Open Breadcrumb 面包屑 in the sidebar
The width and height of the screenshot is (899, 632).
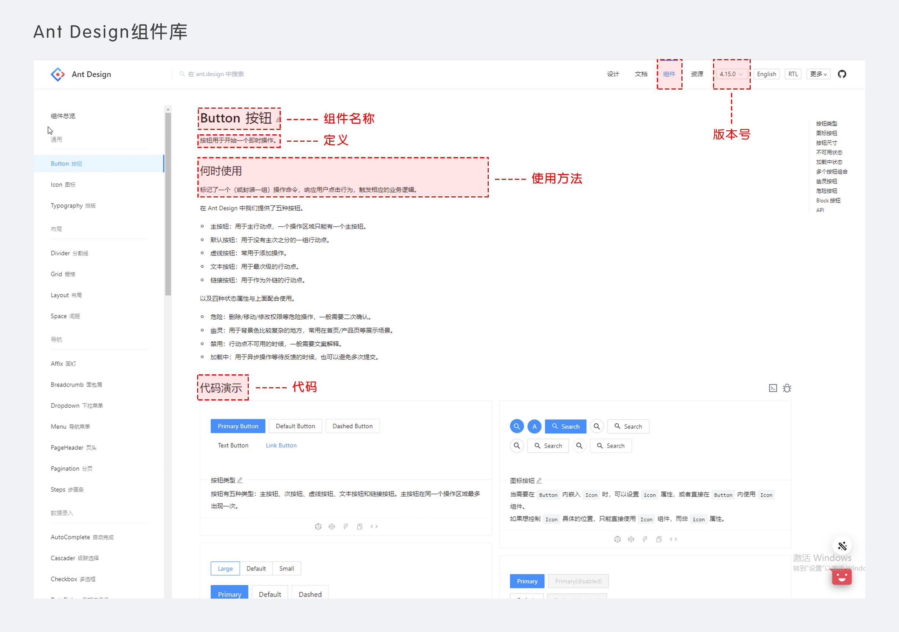tap(76, 385)
